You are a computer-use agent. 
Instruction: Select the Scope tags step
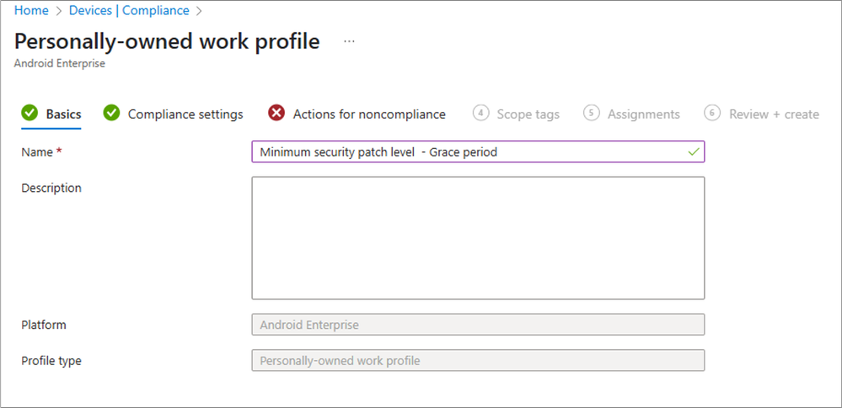pyautogui.click(x=528, y=114)
